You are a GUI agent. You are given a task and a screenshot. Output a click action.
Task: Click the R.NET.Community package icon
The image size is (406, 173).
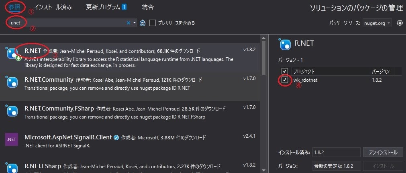pyautogui.click(x=12, y=82)
